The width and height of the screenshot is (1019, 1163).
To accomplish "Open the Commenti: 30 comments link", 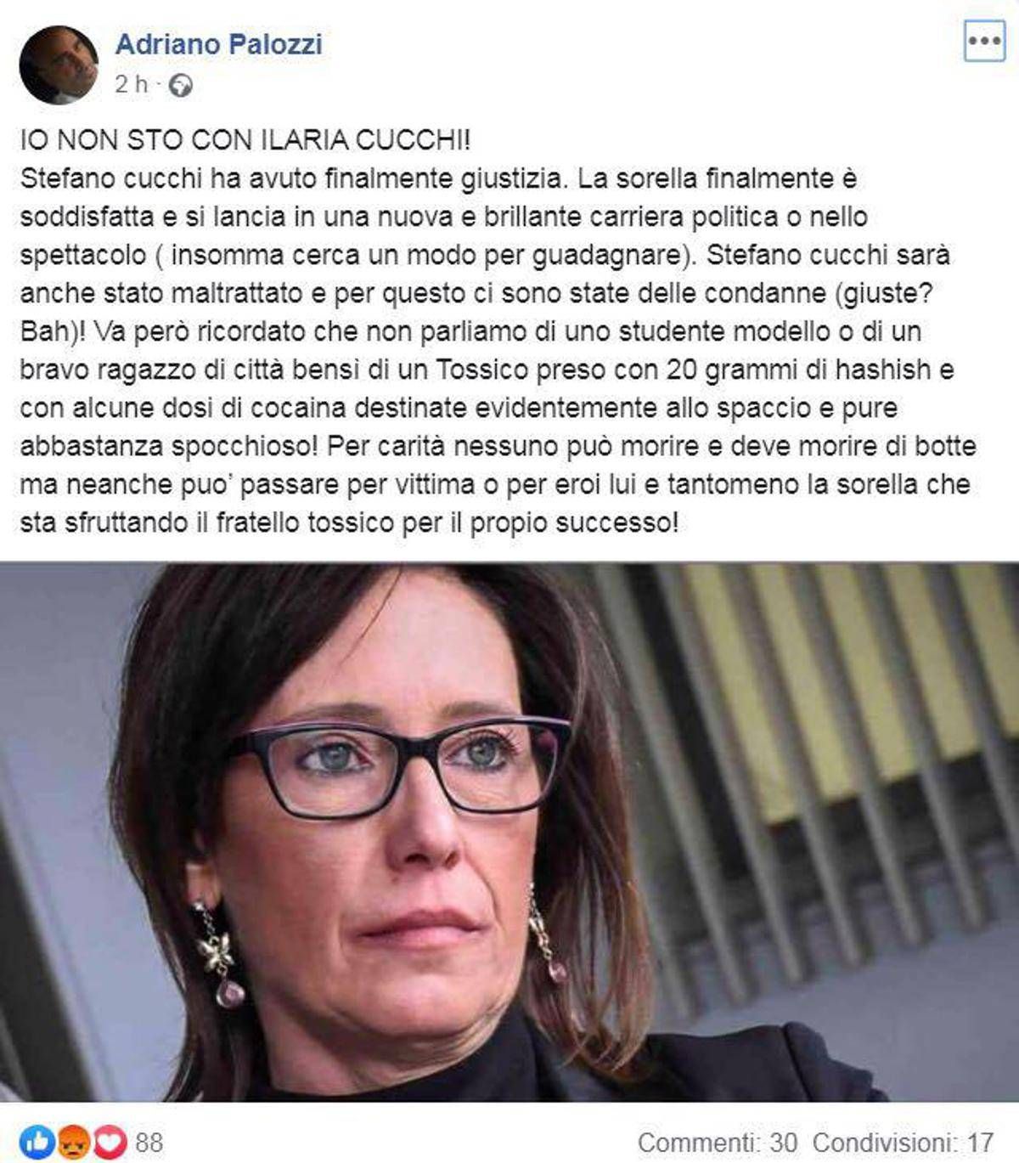I will [718, 1143].
